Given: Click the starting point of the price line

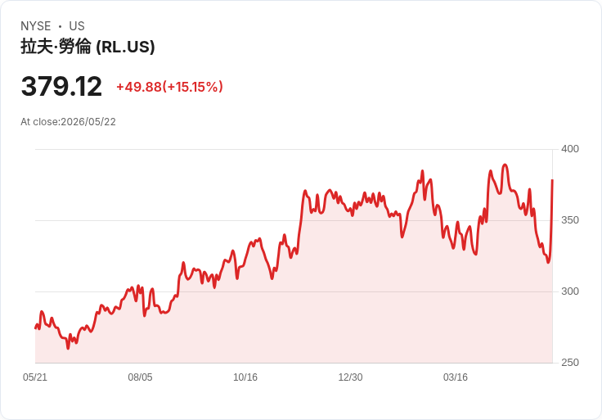Looking at the screenshot, I should pos(36,327).
